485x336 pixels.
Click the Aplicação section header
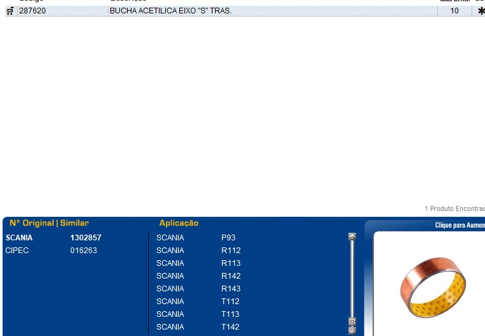pyautogui.click(x=179, y=223)
